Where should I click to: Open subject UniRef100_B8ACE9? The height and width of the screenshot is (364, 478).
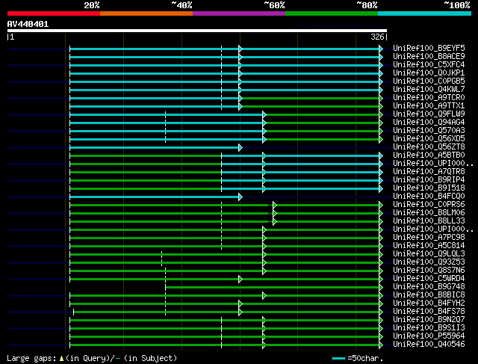(429, 57)
